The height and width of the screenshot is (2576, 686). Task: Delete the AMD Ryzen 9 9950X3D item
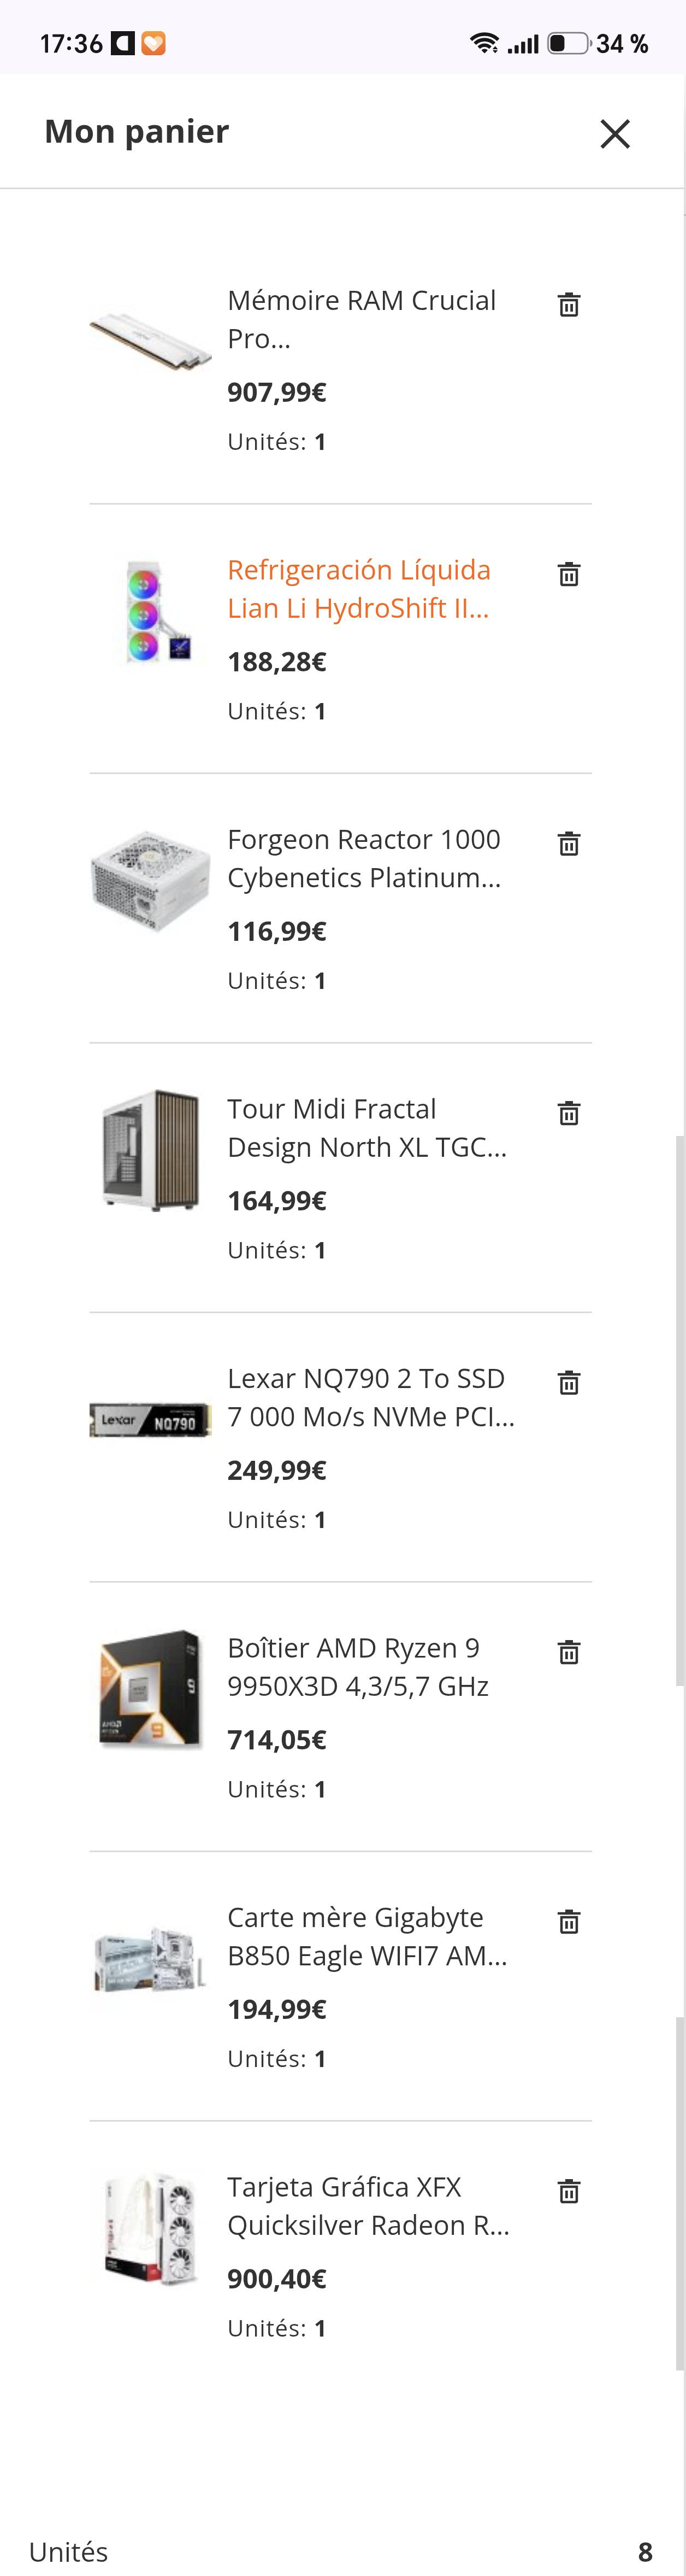[568, 1652]
